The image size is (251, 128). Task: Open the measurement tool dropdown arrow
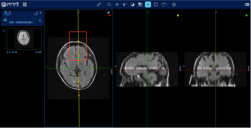pyautogui.click(x=103, y=5)
